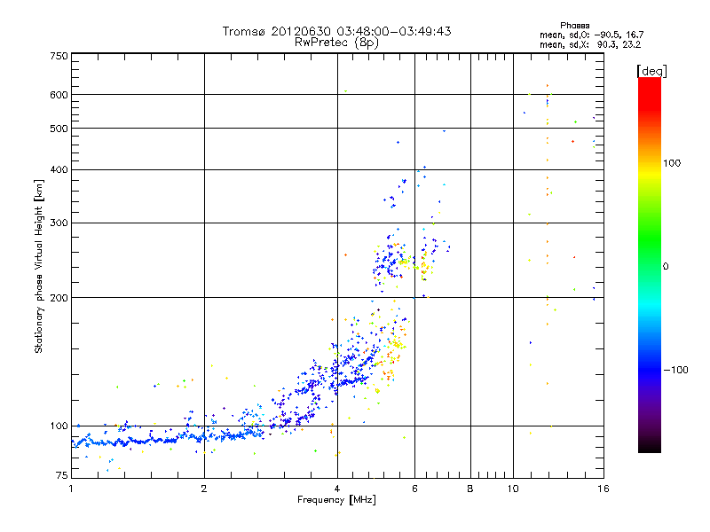Click the "RwPretec (8p)" subtitle
This screenshot has width=710, height=532.
pos(336,43)
